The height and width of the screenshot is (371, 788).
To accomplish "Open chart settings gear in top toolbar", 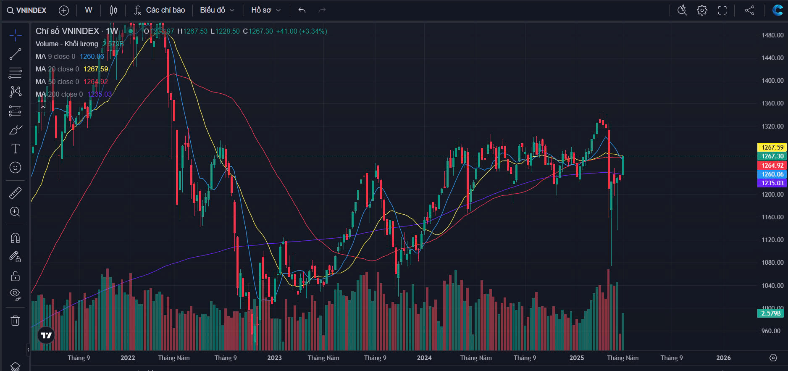I will [702, 11].
